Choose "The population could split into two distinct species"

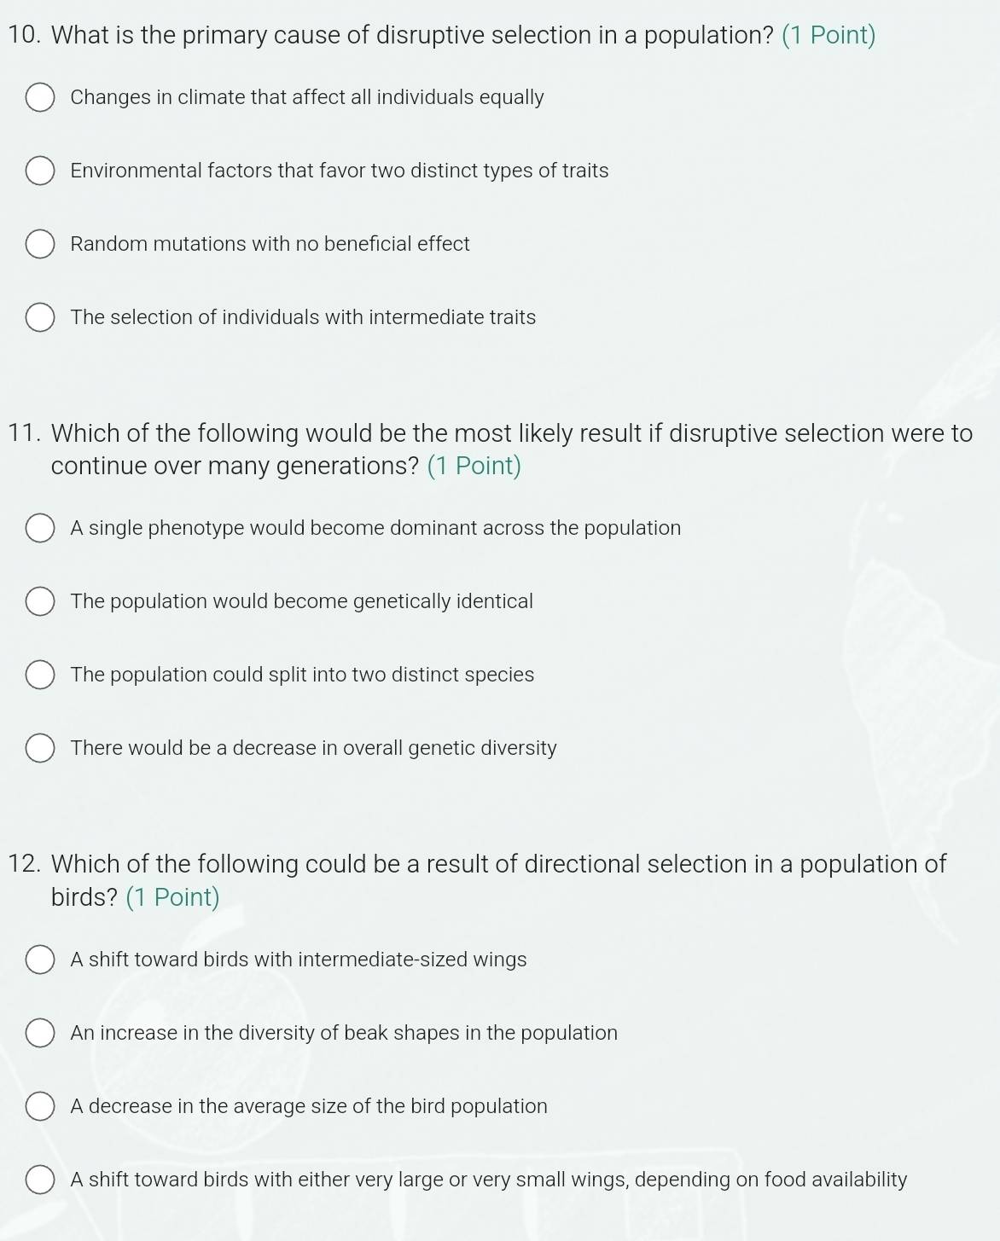[x=40, y=676]
